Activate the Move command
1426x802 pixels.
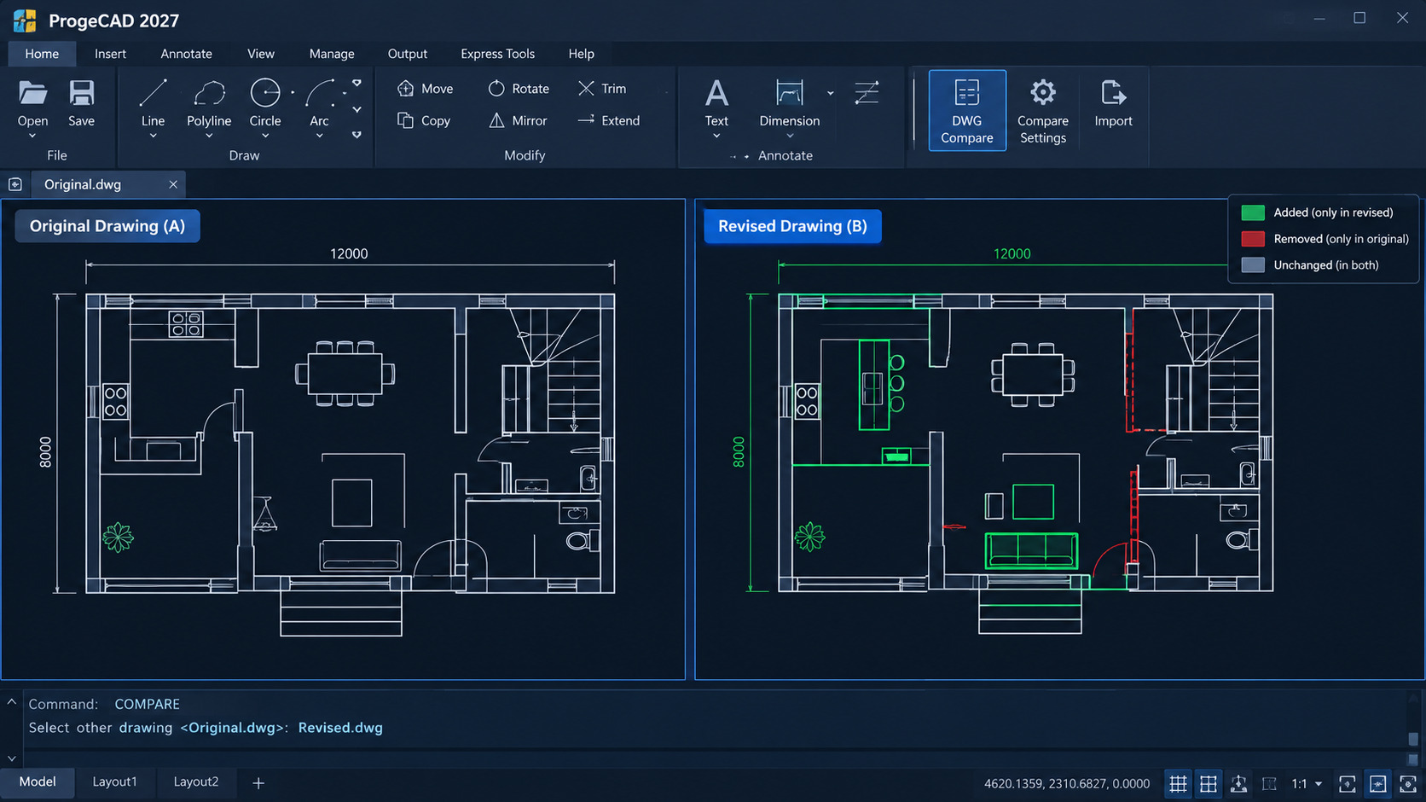(426, 89)
